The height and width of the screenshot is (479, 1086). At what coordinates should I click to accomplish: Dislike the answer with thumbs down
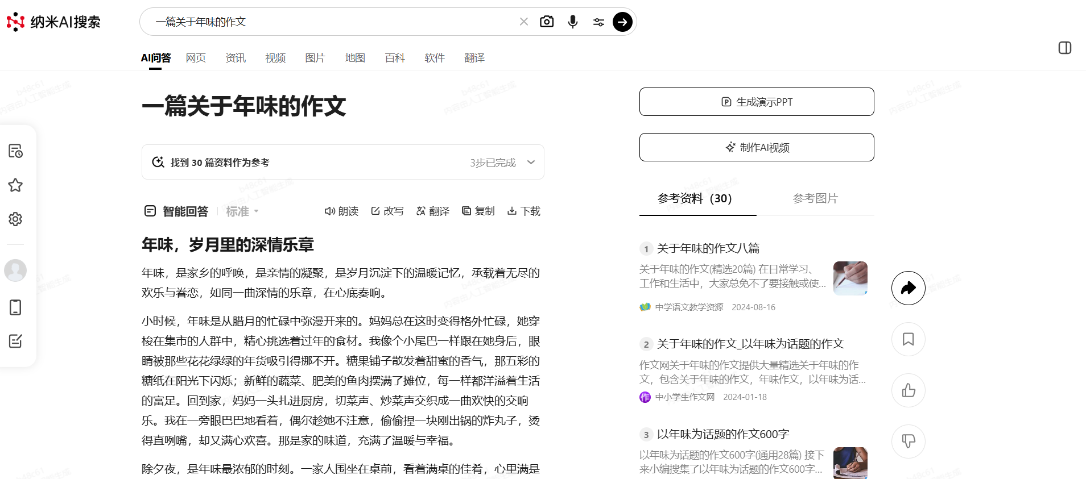[x=909, y=441]
